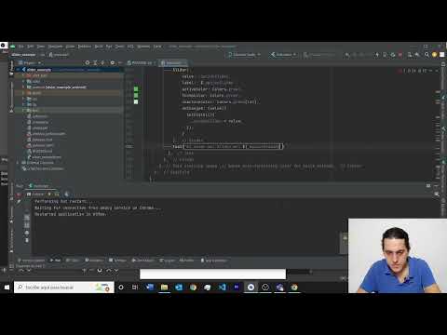This screenshot has height=335, width=447.
Task: Click the Run panel settings gear icon
Action: (x=428, y=185)
